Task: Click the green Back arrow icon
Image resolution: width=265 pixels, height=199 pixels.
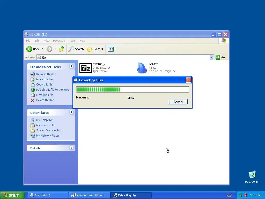Action: (29, 49)
